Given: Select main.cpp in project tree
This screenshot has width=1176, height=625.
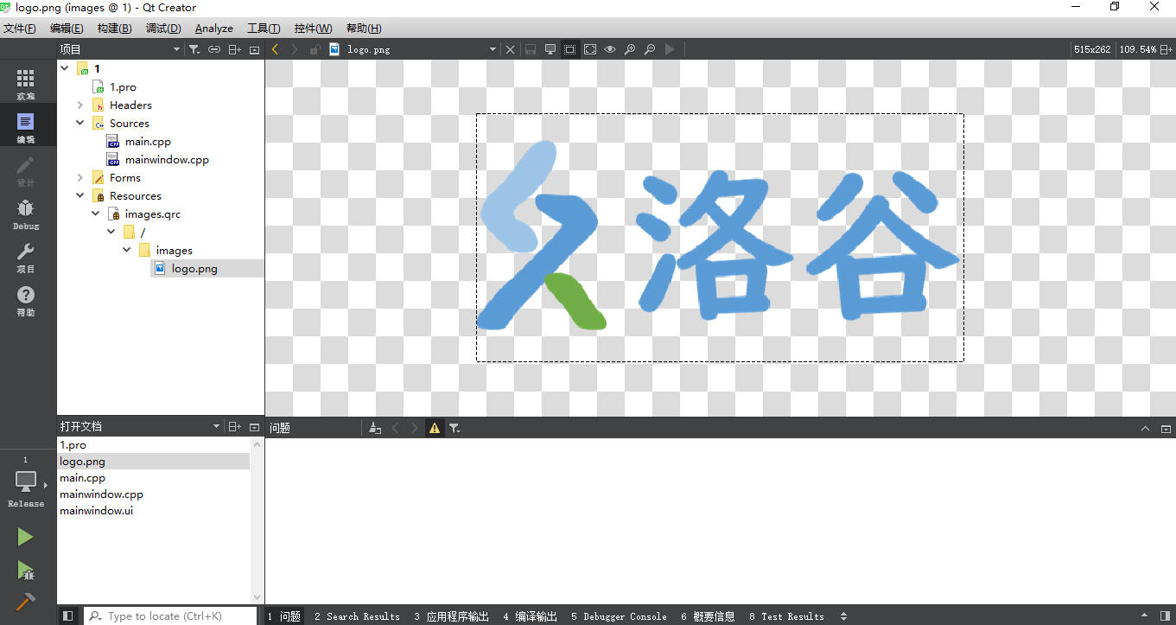Looking at the screenshot, I should [148, 141].
